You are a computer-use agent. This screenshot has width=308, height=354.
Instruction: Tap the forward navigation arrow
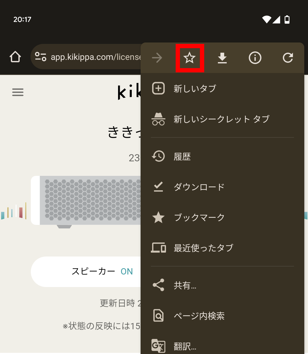coord(157,58)
